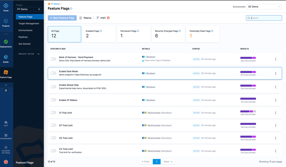Open the Builds module icon
The height and width of the screenshot is (167, 286).
pos(6,57)
